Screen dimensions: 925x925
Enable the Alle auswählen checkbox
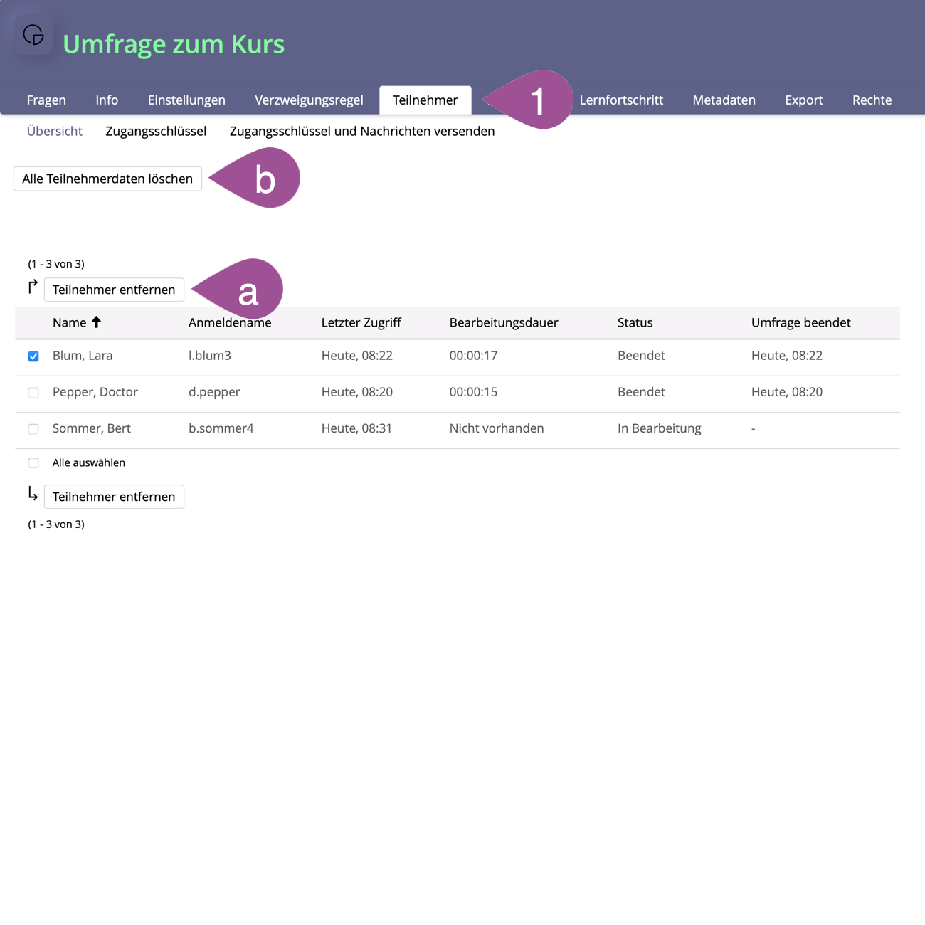pyautogui.click(x=33, y=463)
